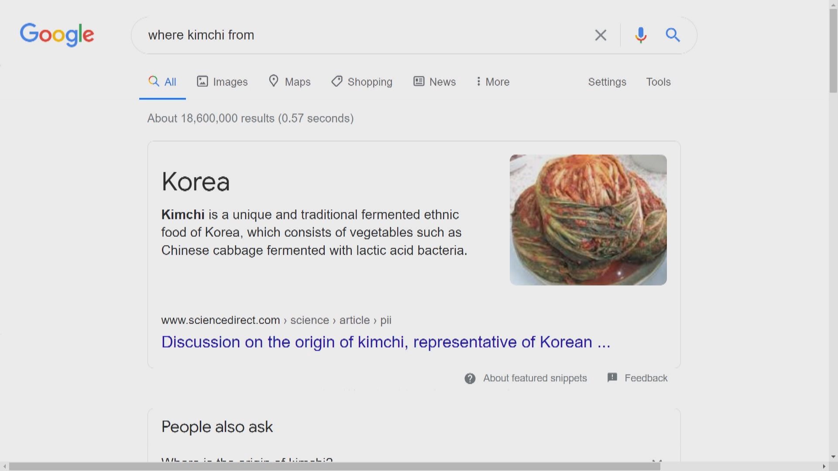Click the voice search microphone icon
This screenshot has width=838, height=471.
(640, 35)
